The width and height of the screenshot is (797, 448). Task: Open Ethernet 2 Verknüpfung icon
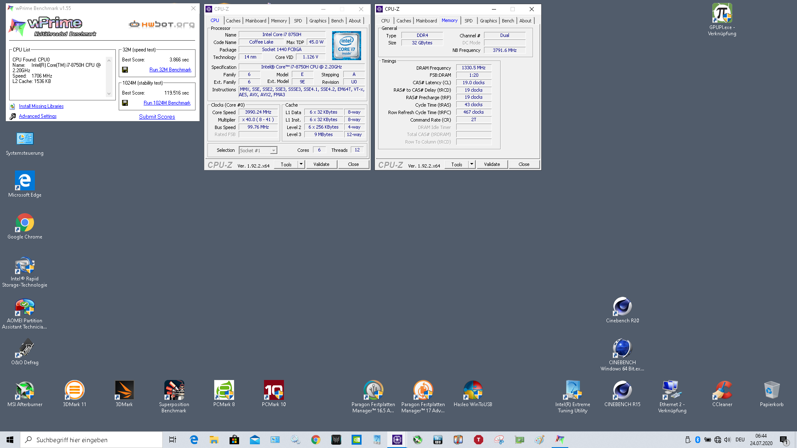pyautogui.click(x=672, y=397)
